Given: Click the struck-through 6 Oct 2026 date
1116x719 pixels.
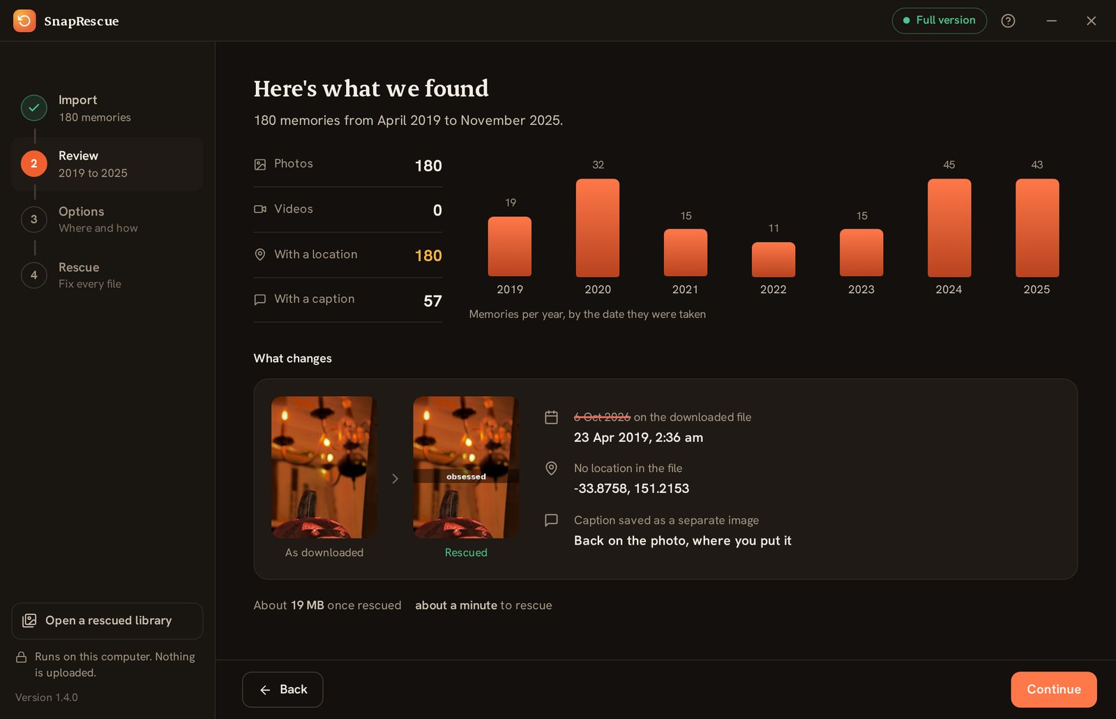Looking at the screenshot, I should click(x=602, y=417).
